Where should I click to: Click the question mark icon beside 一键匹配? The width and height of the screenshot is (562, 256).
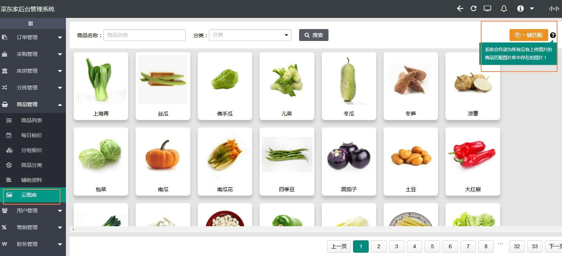click(553, 35)
